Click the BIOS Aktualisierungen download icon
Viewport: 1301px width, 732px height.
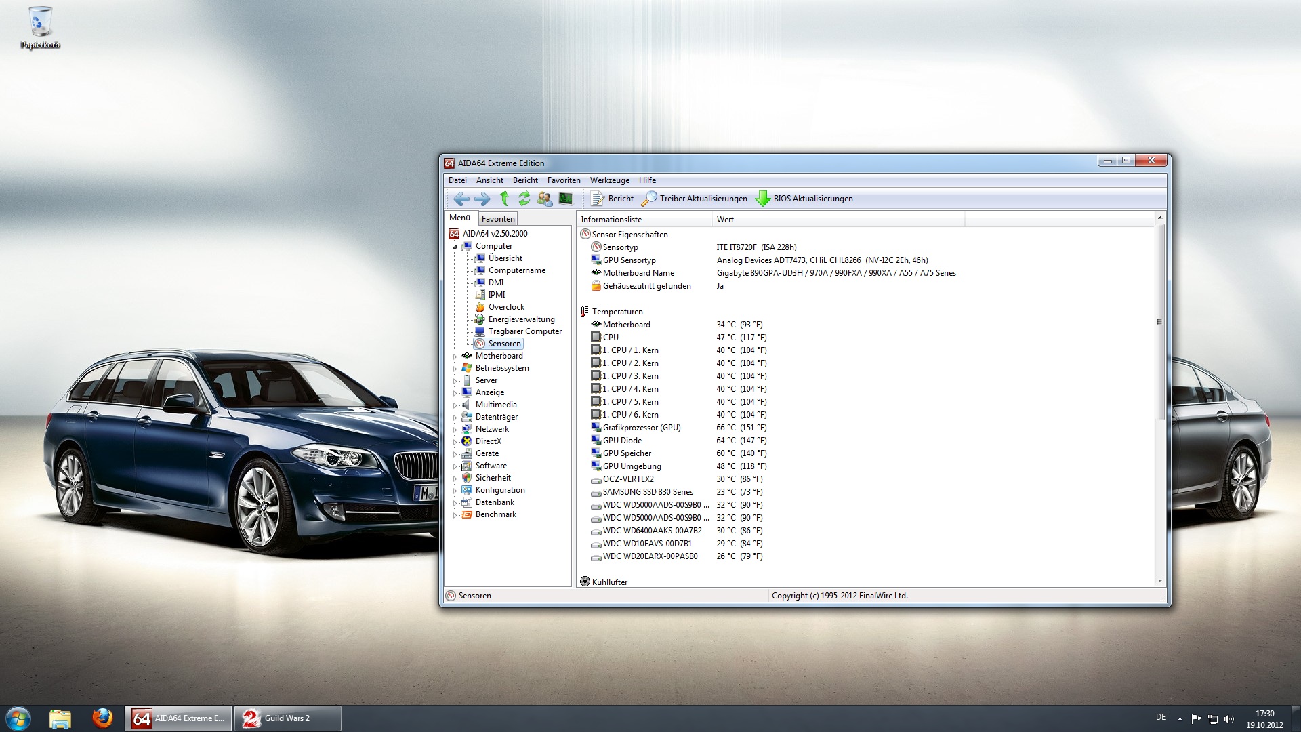click(763, 199)
